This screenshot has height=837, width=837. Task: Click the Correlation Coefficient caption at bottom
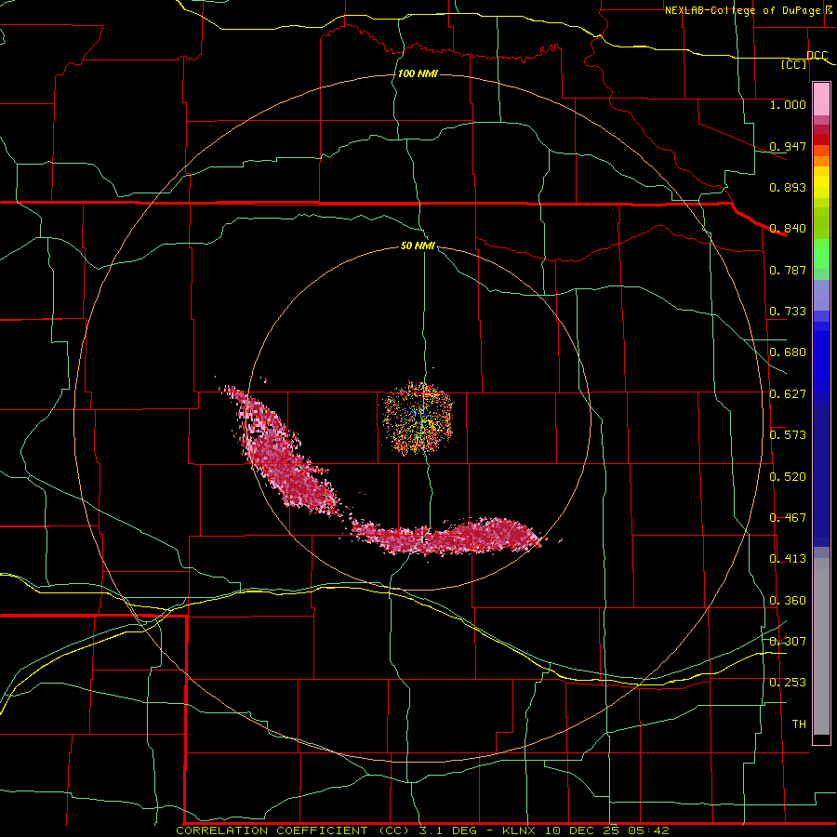[422, 830]
